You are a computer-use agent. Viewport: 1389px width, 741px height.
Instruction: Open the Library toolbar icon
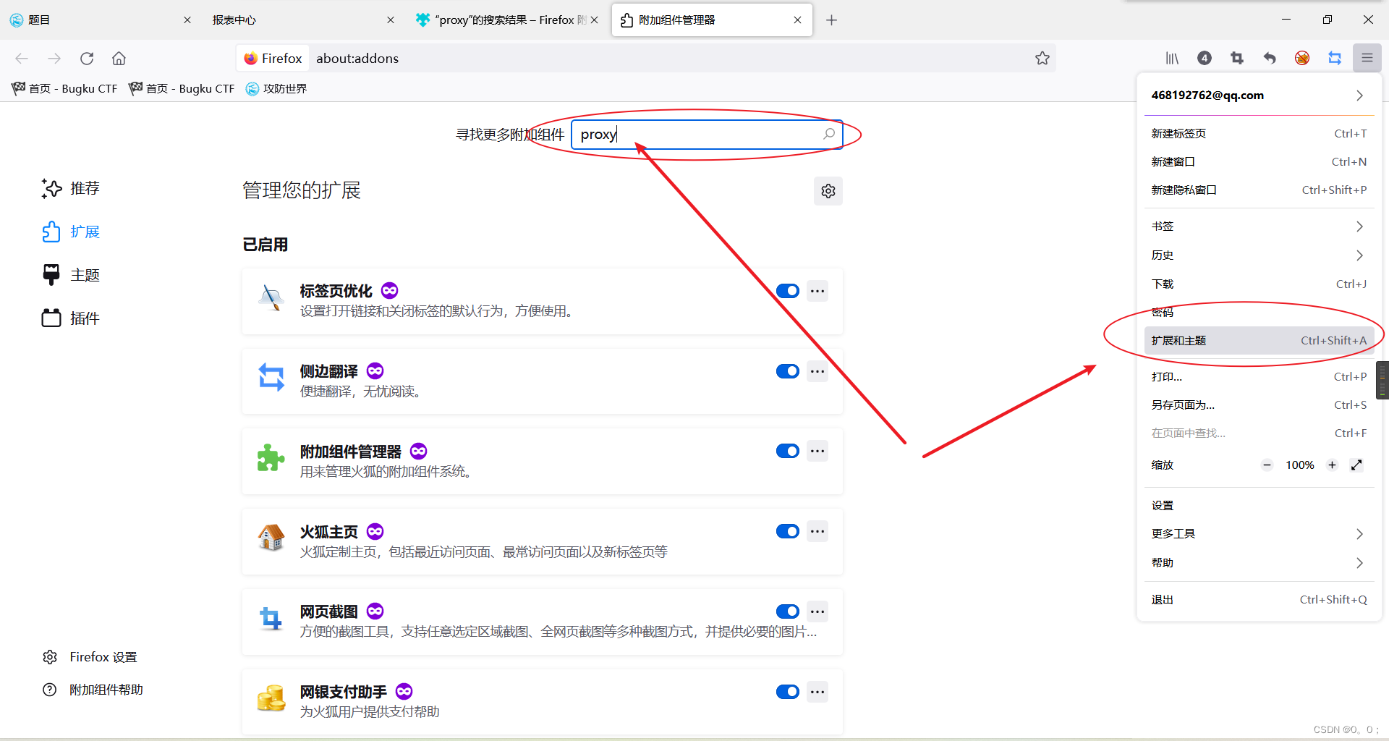(1172, 58)
